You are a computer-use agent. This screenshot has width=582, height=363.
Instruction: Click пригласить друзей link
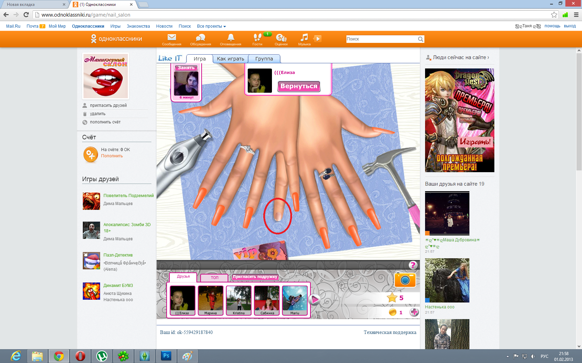click(x=108, y=105)
